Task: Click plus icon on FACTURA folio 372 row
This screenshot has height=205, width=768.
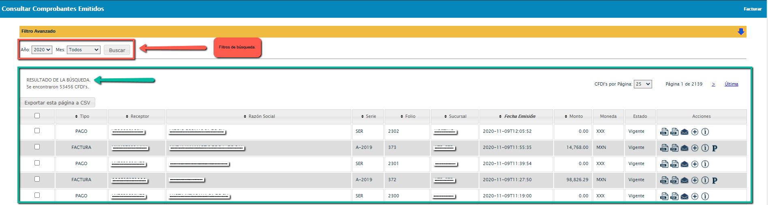Action: pos(695,180)
